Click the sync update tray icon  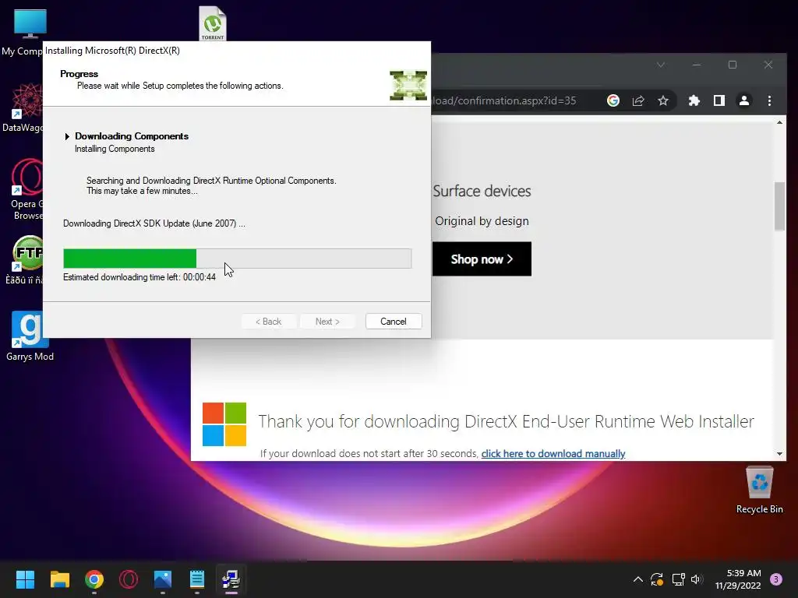point(657,579)
